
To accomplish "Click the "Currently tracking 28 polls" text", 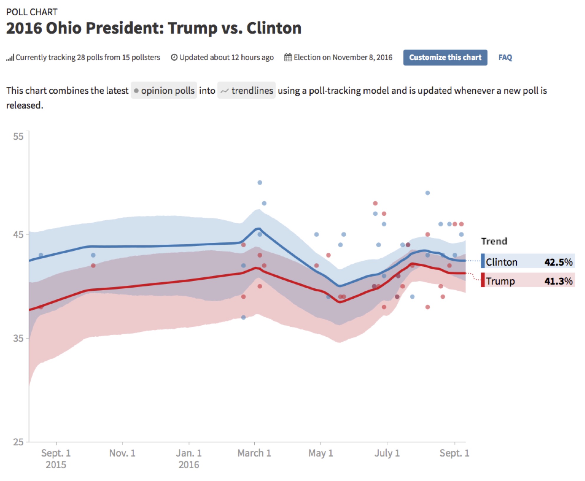I will [x=88, y=57].
